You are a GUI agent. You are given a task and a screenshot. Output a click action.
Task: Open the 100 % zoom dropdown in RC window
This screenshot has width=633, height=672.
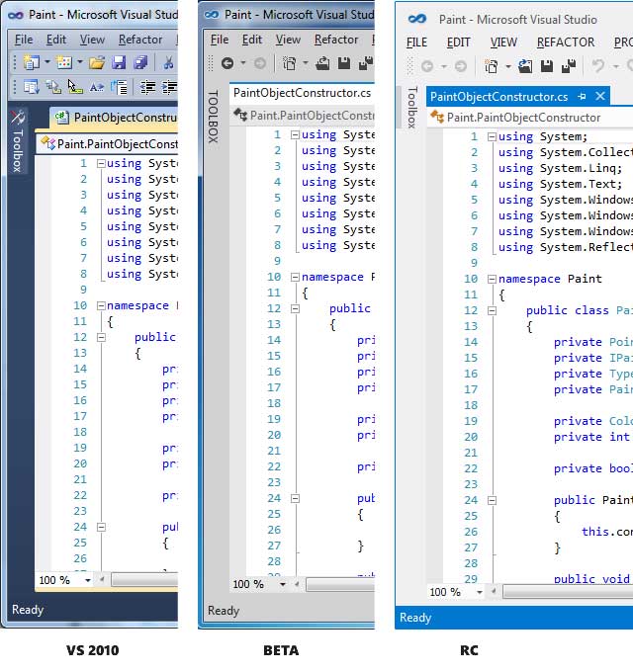(x=480, y=592)
